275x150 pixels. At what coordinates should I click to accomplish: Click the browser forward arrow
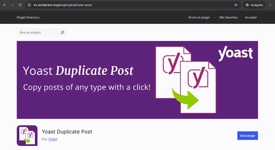(x=12, y=5)
